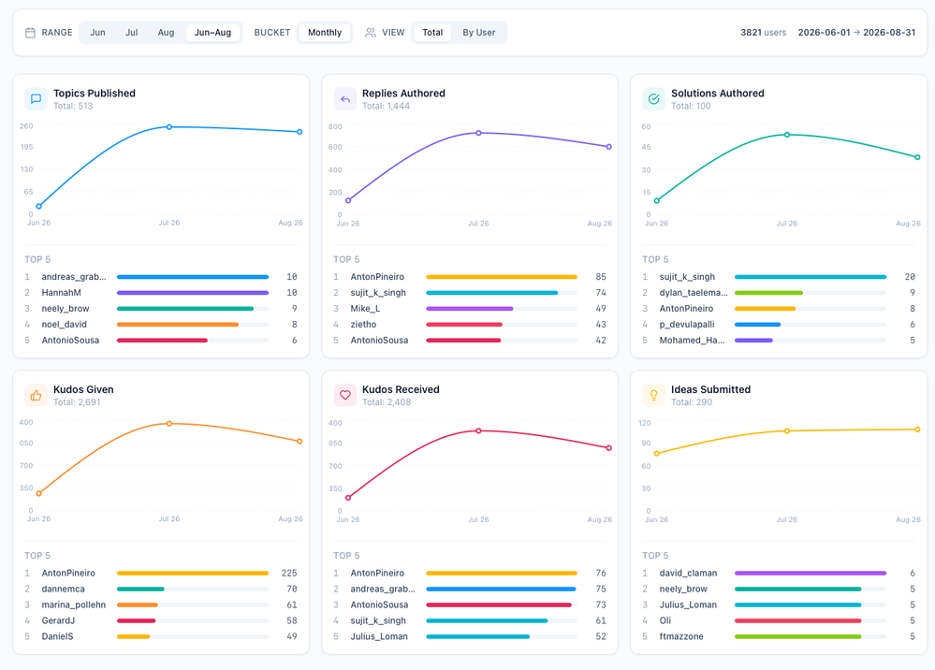Click the Kudos Given thumbs-up icon

pyautogui.click(x=36, y=395)
